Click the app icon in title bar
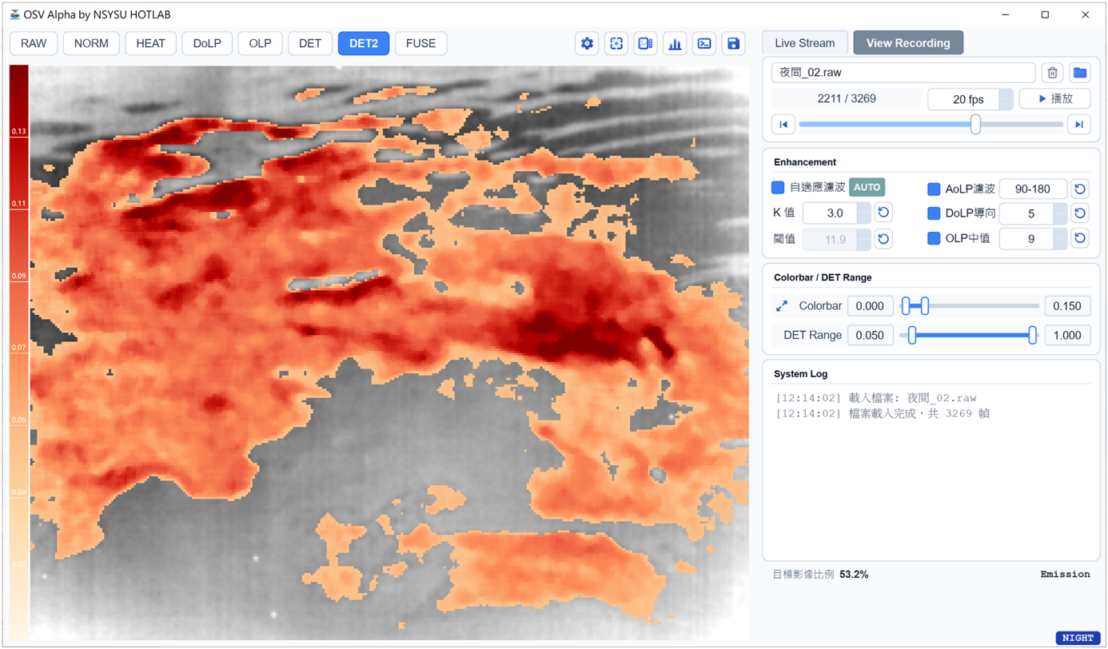 point(14,14)
